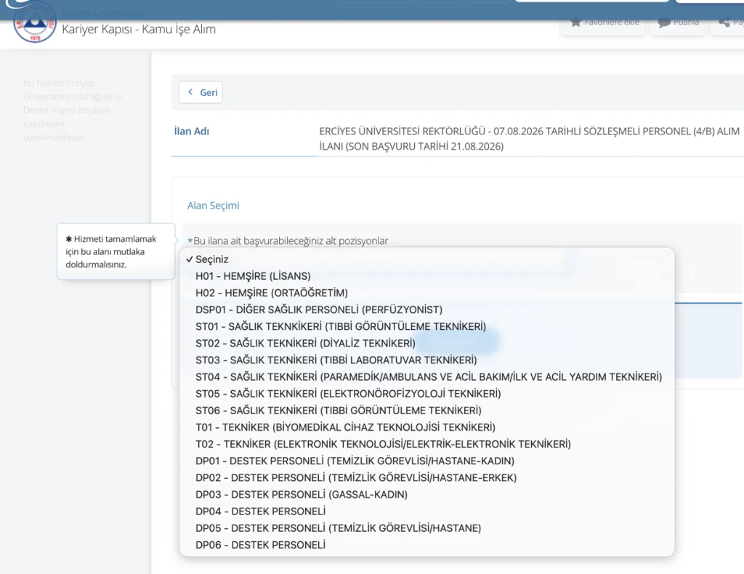
Task: Click the Alan Seçimi heading
Action: tap(213, 206)
